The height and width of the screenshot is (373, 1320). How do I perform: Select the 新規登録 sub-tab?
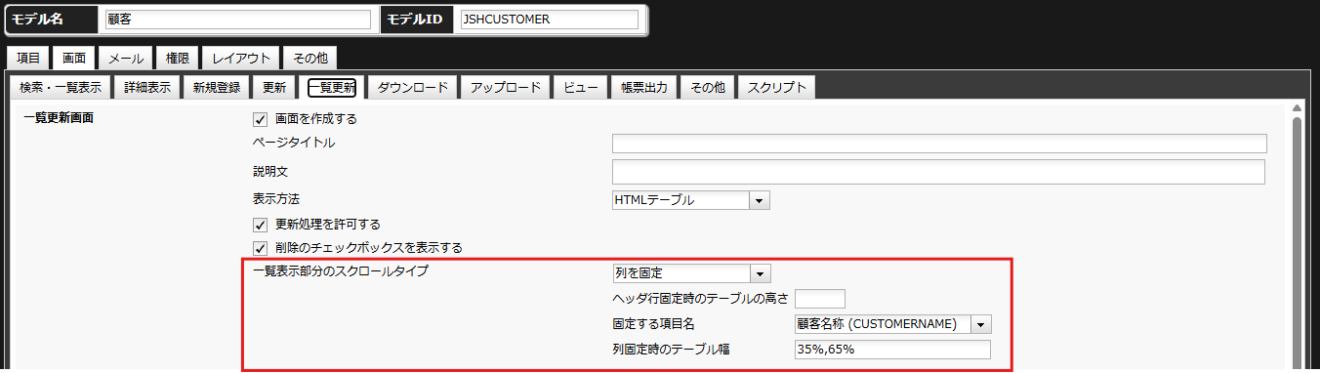coord(217,87)
